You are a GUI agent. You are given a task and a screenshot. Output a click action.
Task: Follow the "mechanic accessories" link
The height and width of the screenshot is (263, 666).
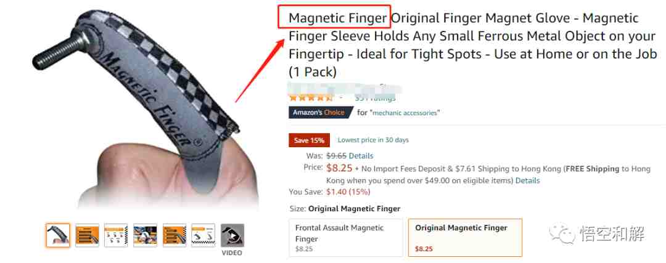click(x=405, y=113)
